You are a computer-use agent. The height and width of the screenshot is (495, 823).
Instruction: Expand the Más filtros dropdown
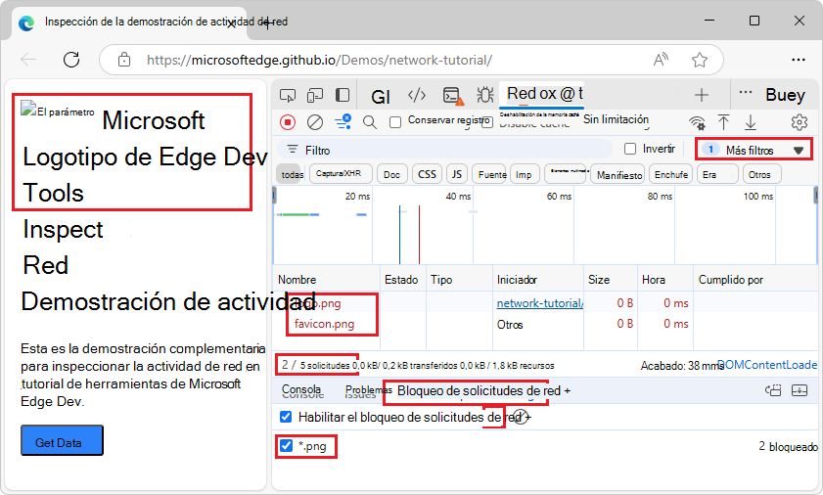[754, 150]
